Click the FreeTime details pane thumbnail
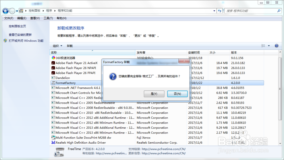Viewport: 284px width, 160px height. [x=59, y=152]
